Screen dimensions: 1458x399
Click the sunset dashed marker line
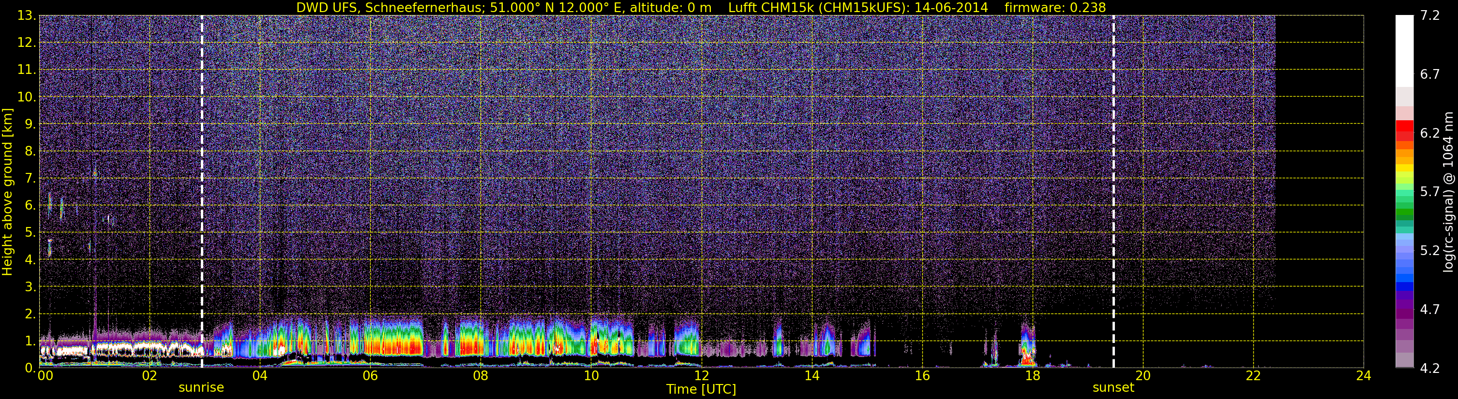pos(1113,192)
